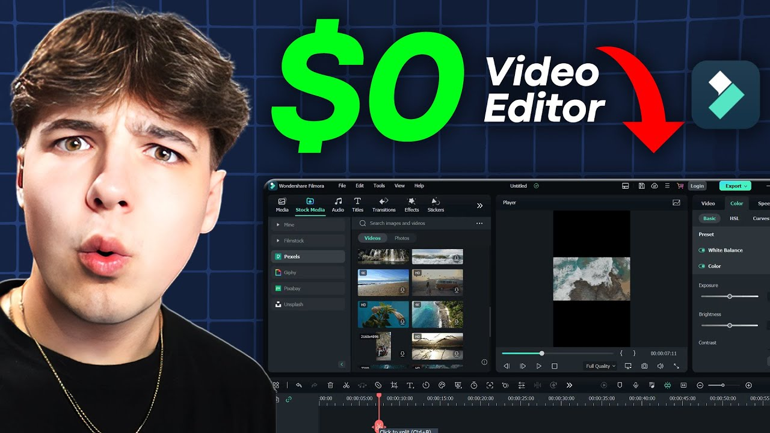Click the Exposure slider handle

click(x=730, y=296)
